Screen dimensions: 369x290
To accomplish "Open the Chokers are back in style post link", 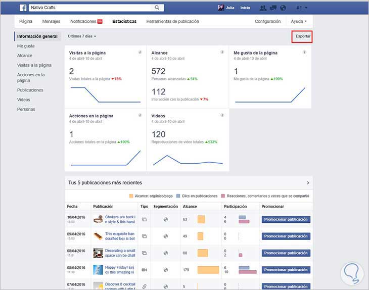I will pos(120,219).
